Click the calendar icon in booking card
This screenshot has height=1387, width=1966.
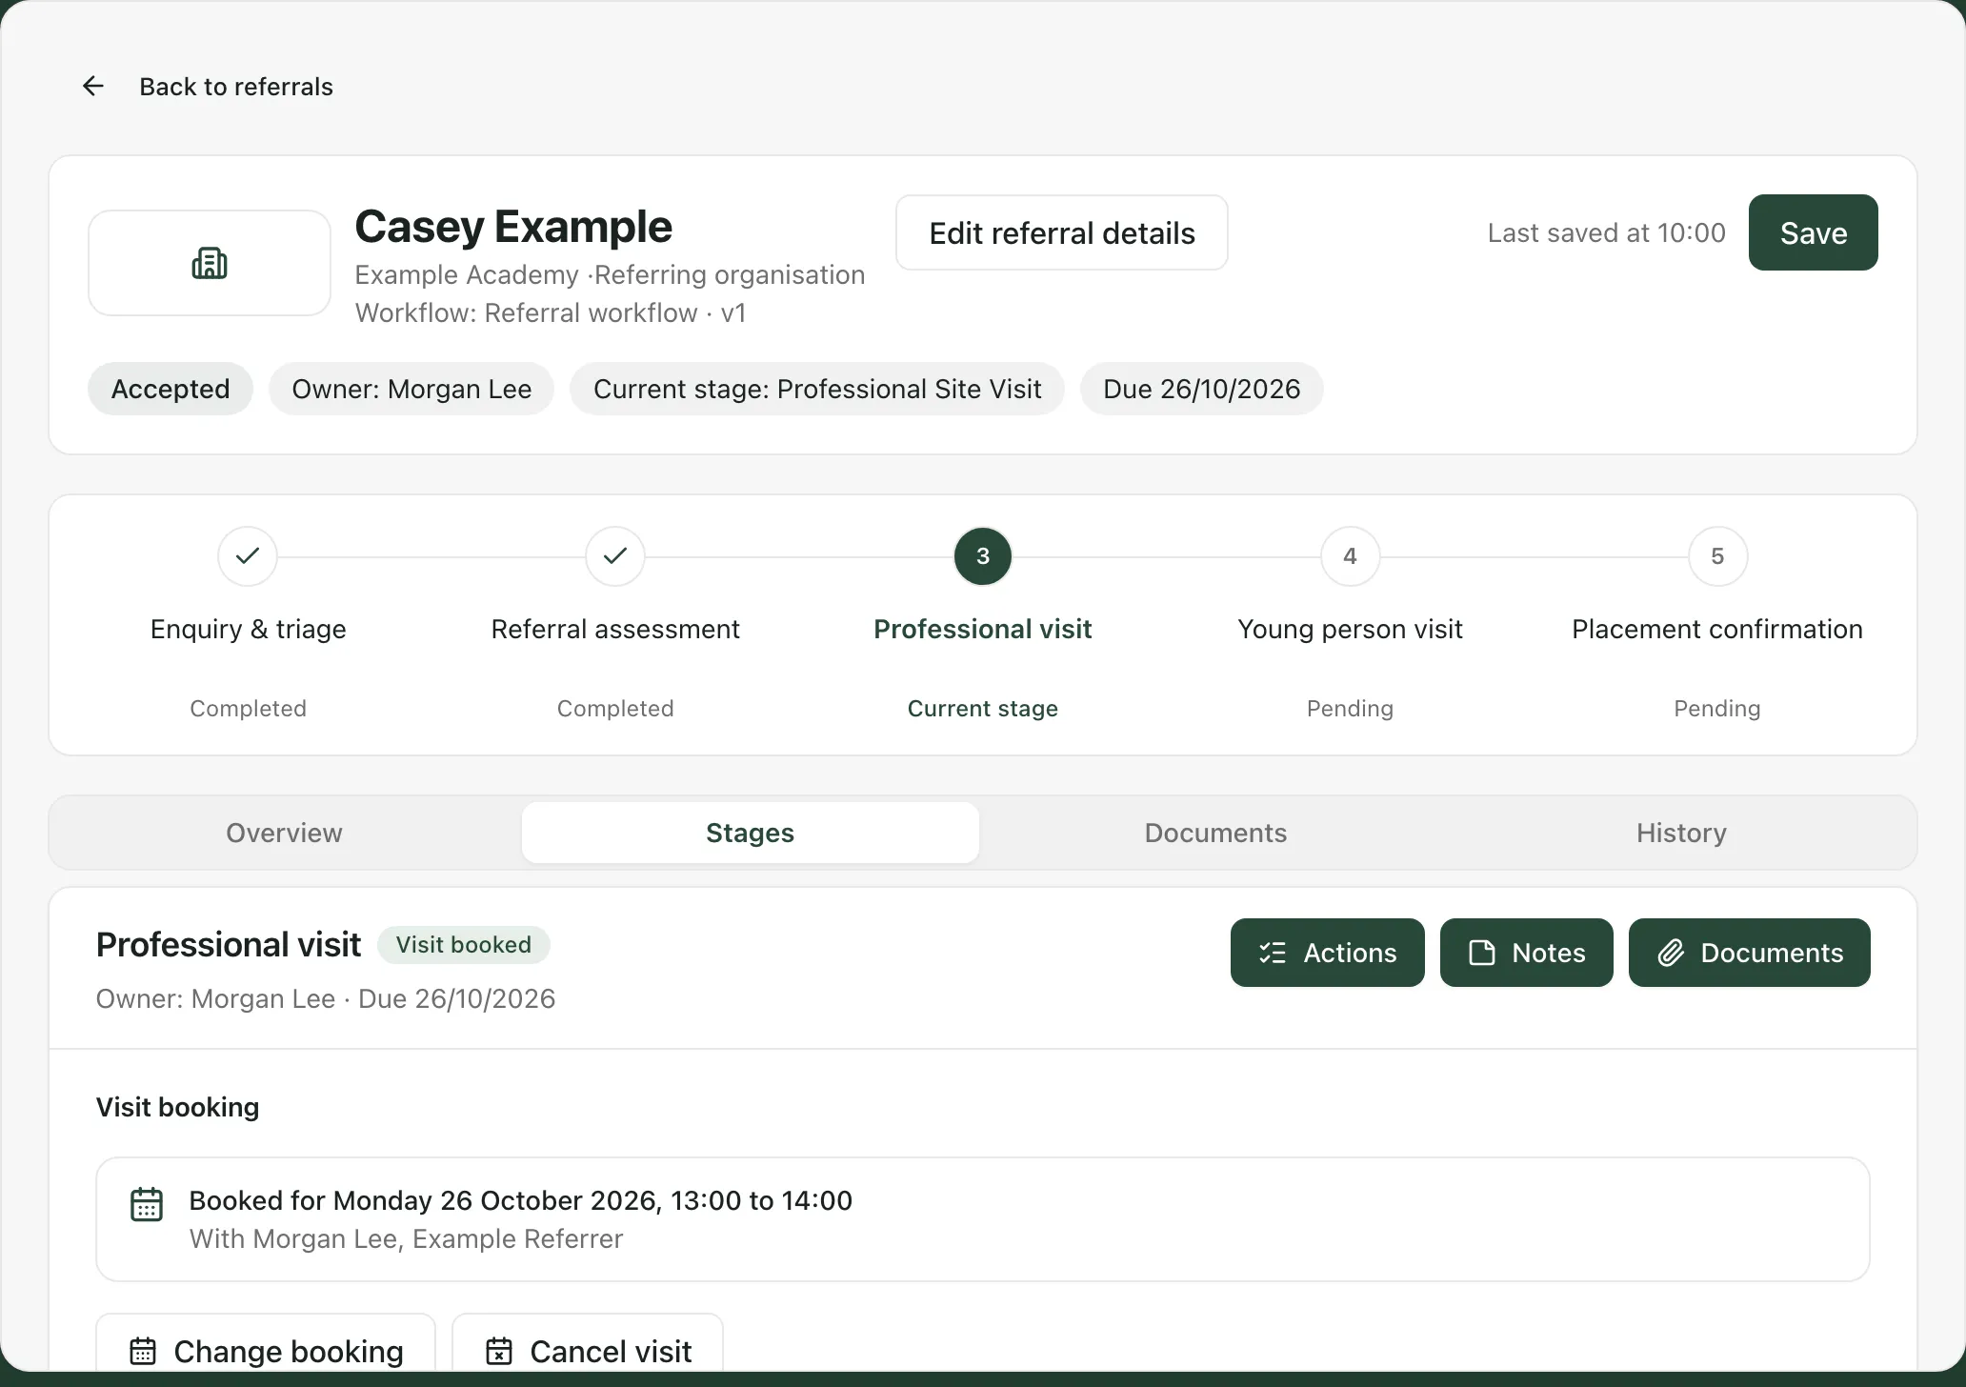click(147, 1204)
